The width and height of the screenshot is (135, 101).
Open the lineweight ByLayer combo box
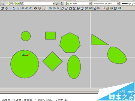point(128,4)
